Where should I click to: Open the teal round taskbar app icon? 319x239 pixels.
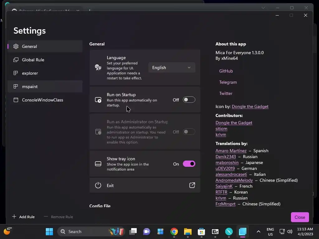(229, 232)
